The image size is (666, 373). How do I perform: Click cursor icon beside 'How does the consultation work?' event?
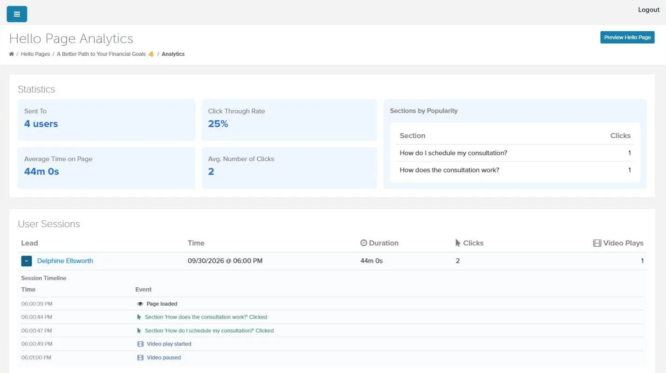tap(139, 317)
